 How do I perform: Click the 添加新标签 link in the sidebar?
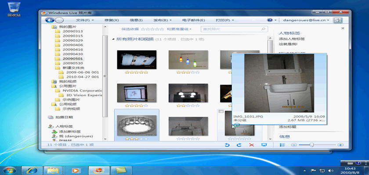click(71, 132)
